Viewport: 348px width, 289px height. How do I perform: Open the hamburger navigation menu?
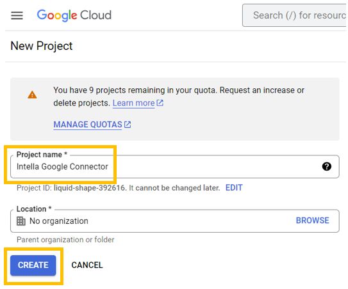17,15
